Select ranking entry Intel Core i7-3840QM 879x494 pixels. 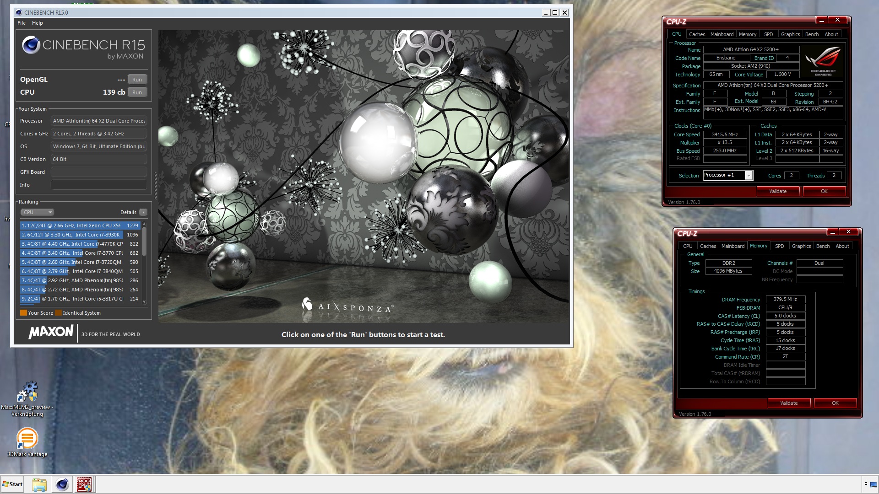click(x=80, y=271)
